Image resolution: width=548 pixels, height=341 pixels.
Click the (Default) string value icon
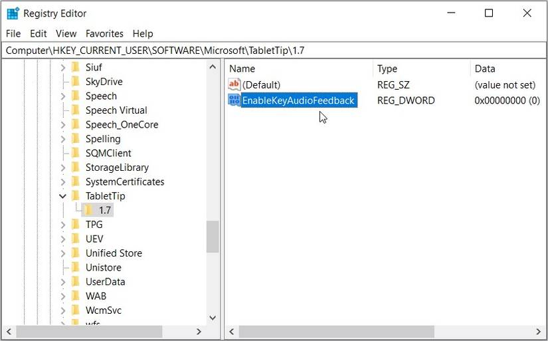(x=234, y=84)
